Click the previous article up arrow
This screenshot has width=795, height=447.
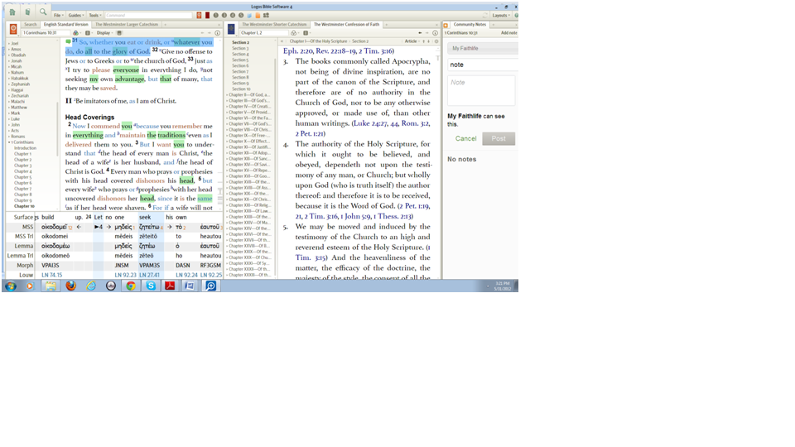[x=424, y=41]
